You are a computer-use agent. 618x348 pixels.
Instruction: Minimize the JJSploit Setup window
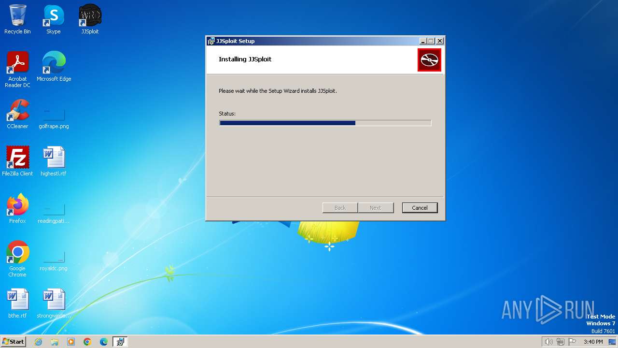tap(423, 41)
